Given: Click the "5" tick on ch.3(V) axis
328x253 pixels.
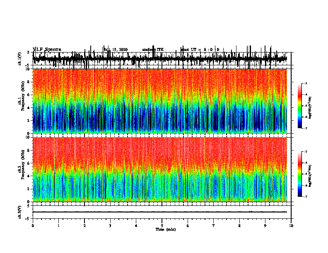Looking at the screenshot, I should (28, 206).
